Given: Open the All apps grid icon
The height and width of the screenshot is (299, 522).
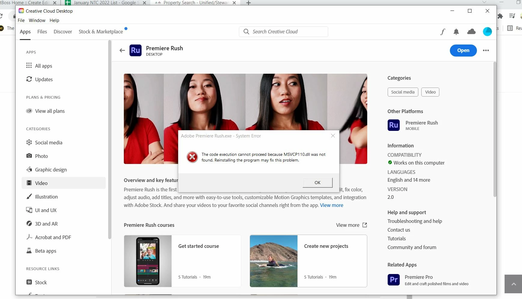Looking at the screenshot, I should [x=29, y=66].
